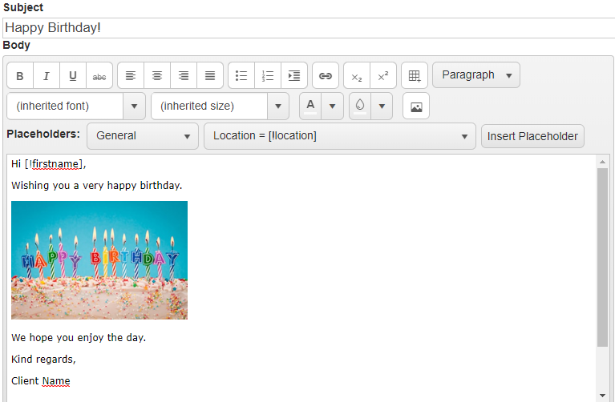Select the birthday cake image in body
The width and height of the screenshot is (615, 402).
pyautogui.click(x=99, y=260)
